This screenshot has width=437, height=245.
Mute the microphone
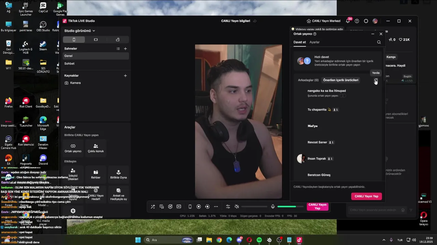point(273,207)
